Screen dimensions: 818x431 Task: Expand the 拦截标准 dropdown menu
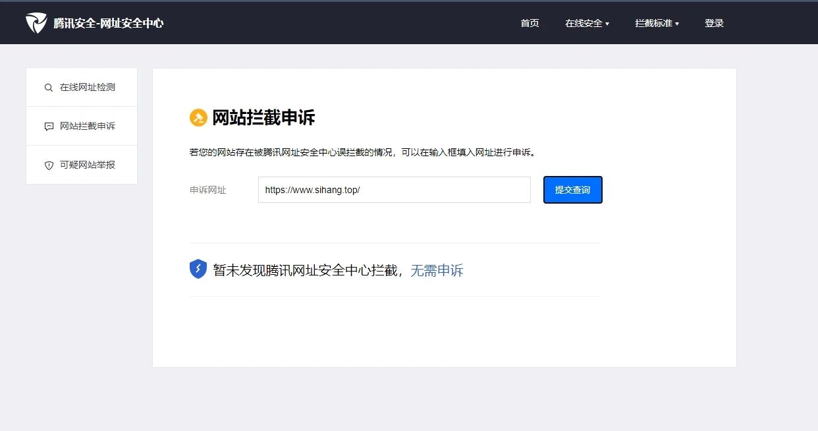click(657, 23)
